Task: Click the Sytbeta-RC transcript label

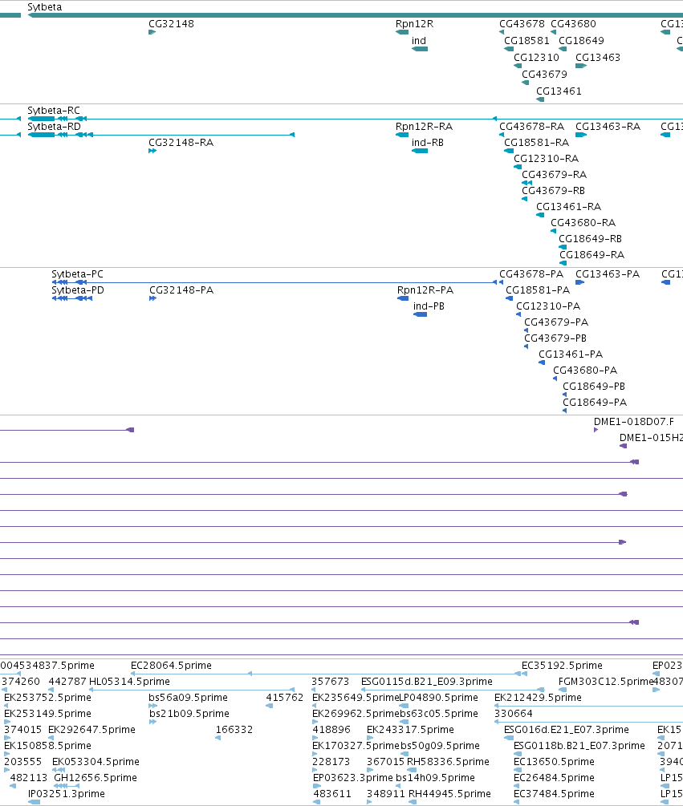Action: (54, 111)
